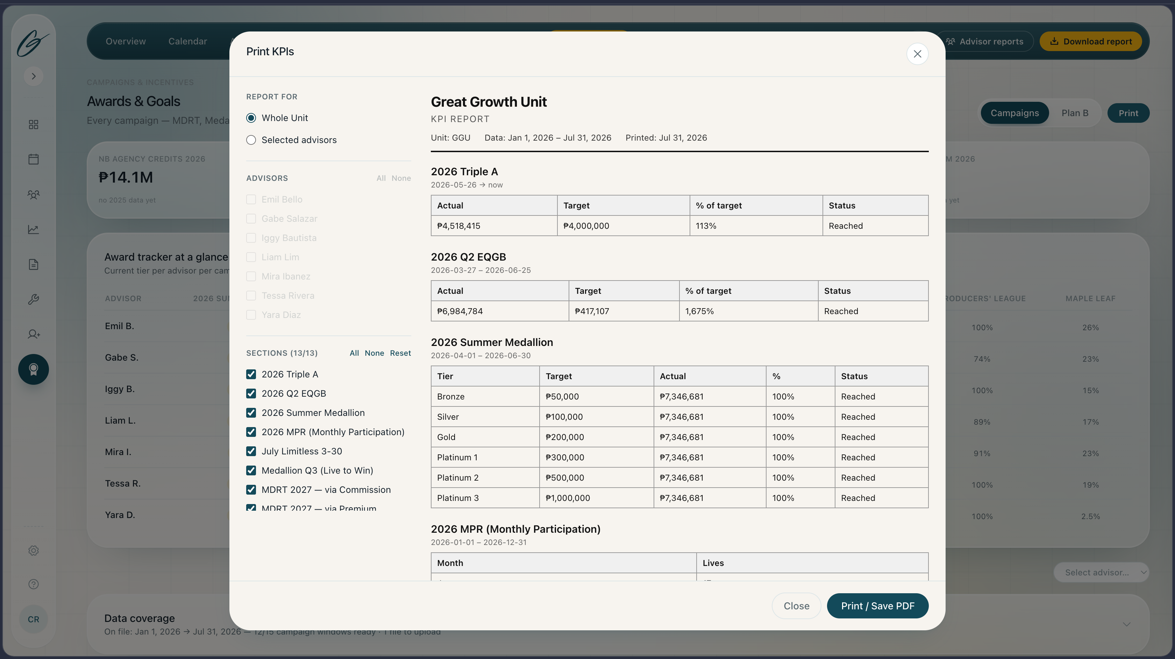This screenshot has height=659, width=1175.
Task: Click the Print button behind the dialog
Action: 1128,113
